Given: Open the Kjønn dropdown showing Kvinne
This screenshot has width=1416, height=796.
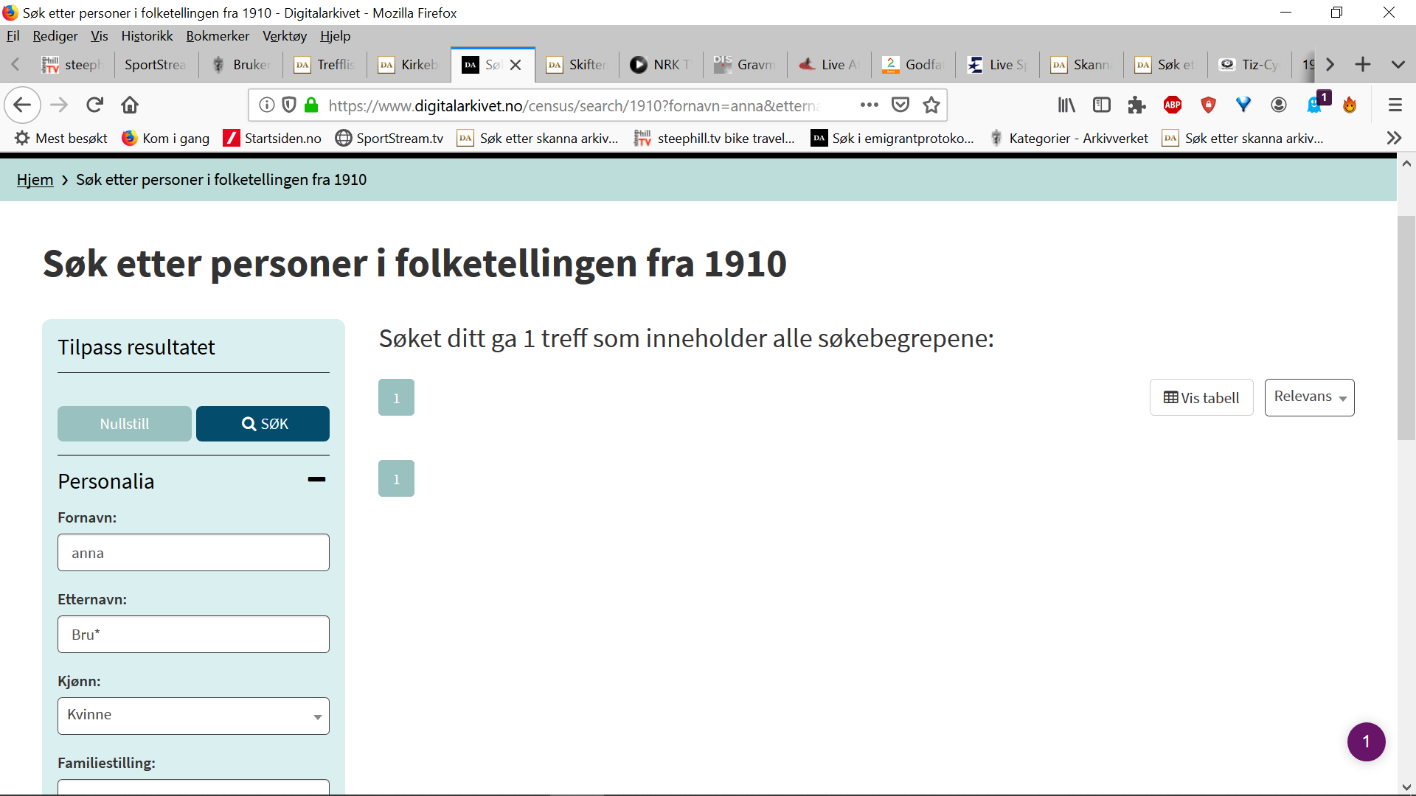Looking at the screenshot, I should pyautogui.click(x=193, y=716).
